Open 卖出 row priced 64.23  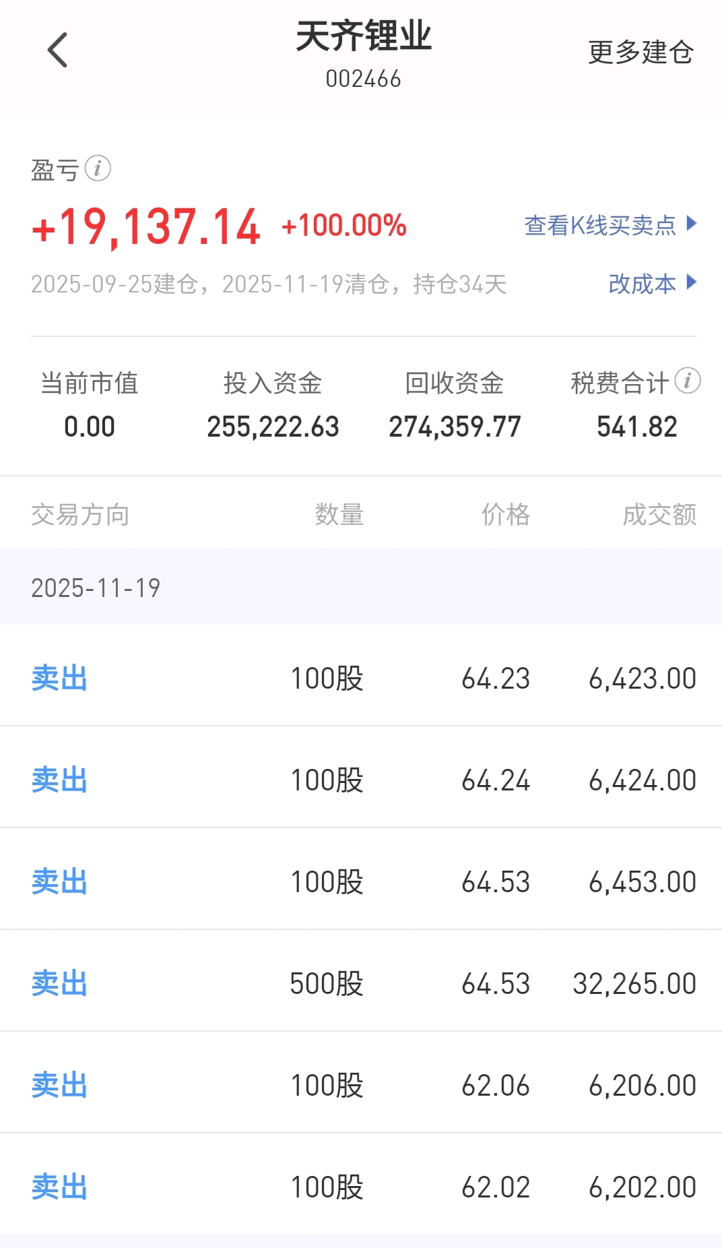point(361,676)
